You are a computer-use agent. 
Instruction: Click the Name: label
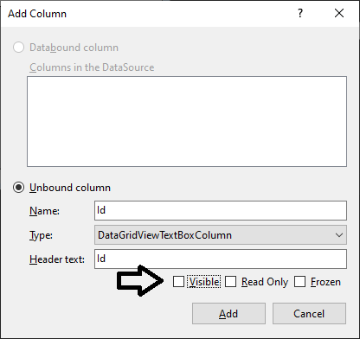[44, 211]
